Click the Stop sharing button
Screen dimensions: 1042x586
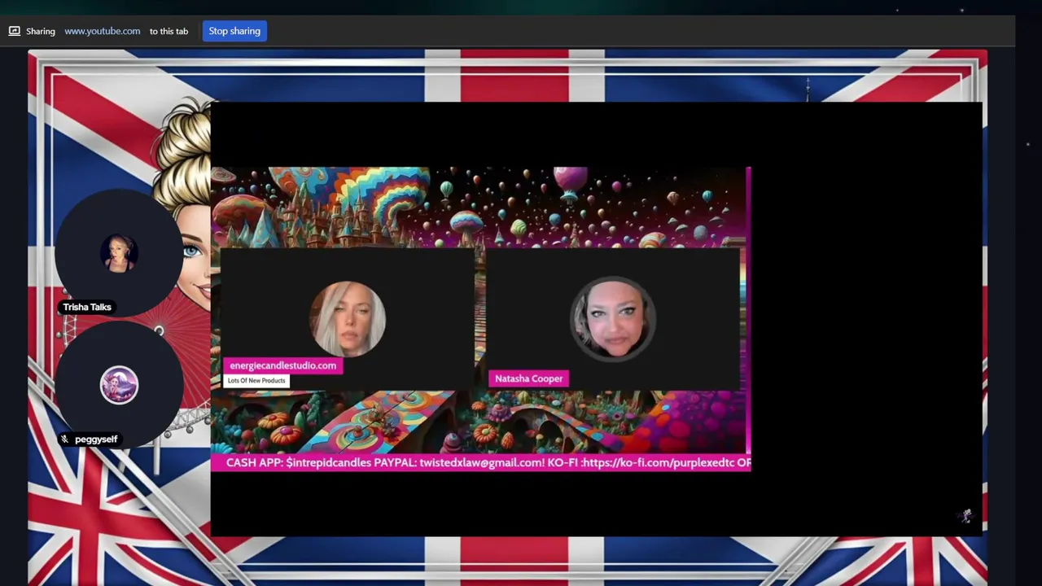click(234, 31)
